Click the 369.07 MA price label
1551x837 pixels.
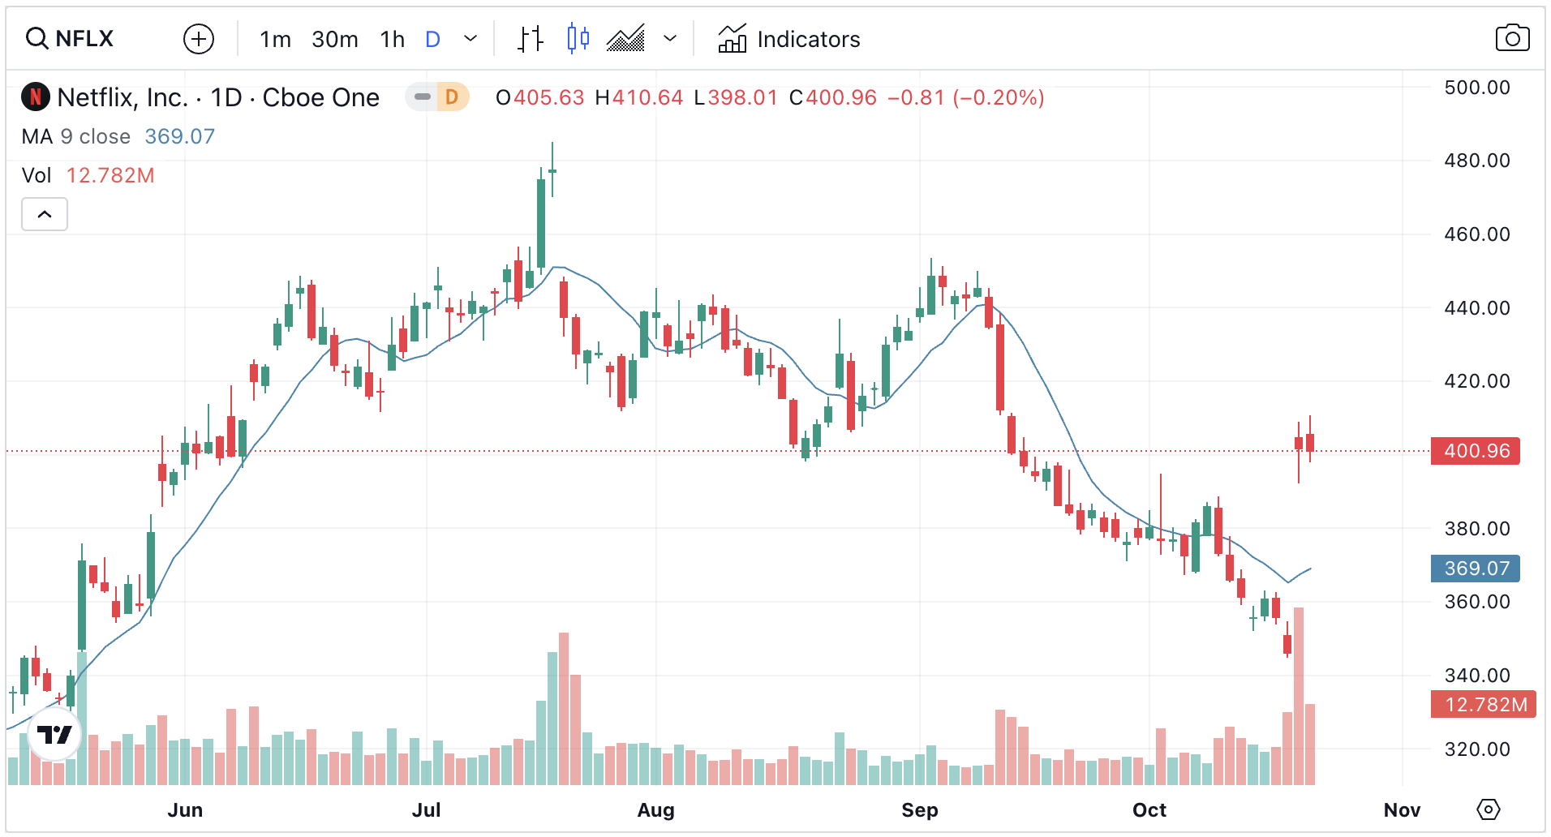[x=1476, y=569]
